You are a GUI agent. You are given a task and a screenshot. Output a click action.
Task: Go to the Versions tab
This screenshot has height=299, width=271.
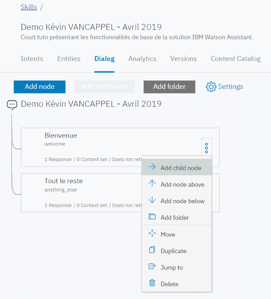[184, 59]
